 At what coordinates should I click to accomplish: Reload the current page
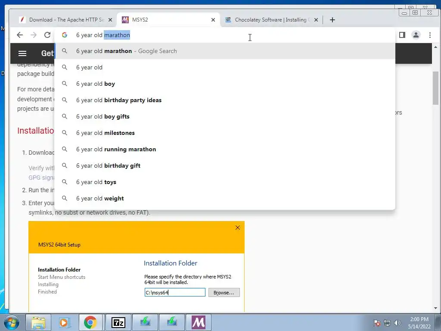tap(47, 35)
